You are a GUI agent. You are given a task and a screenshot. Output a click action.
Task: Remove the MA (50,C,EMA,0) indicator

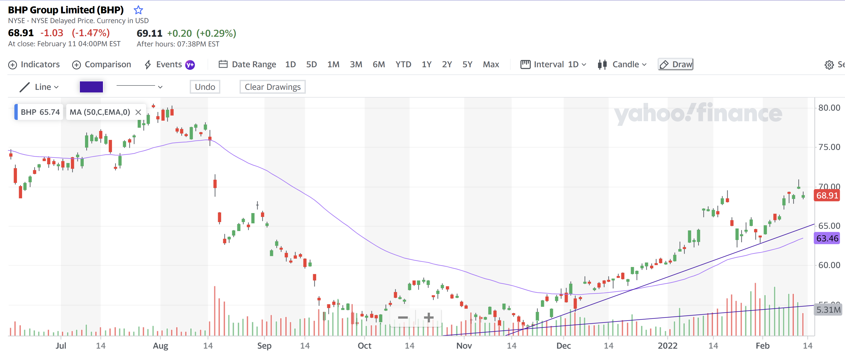tap(138, 112)
